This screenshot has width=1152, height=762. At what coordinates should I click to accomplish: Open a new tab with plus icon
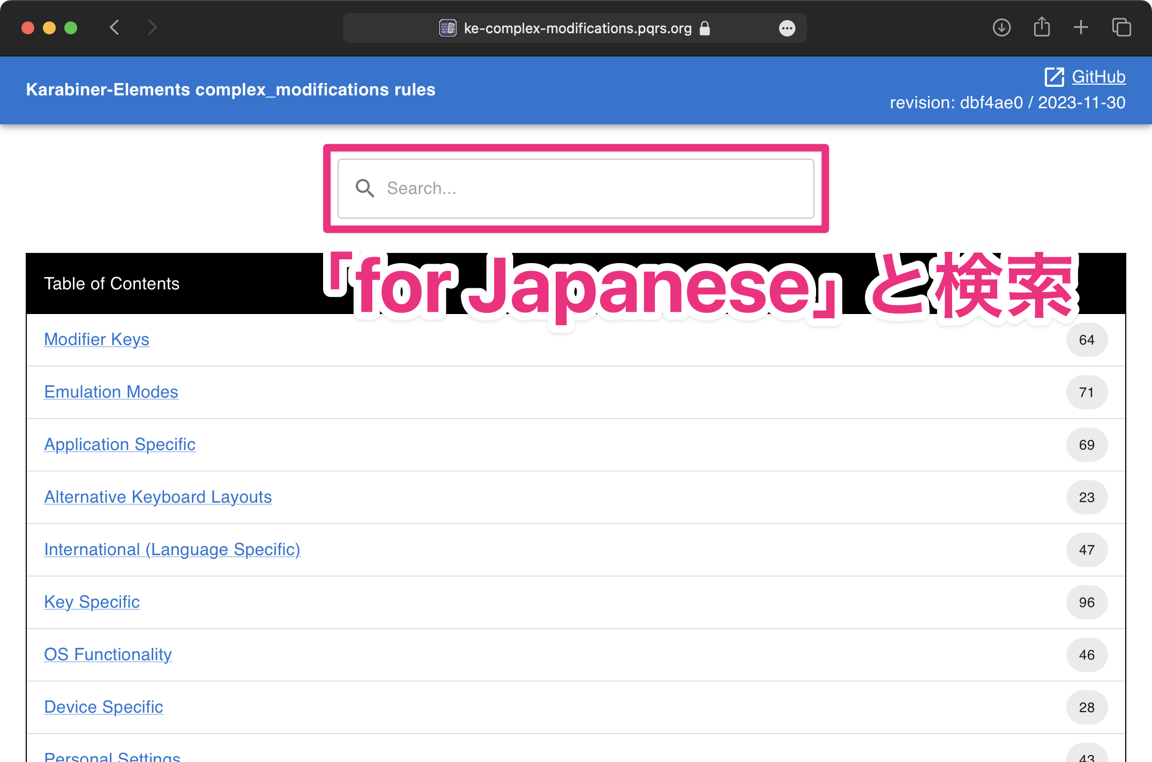[x=1081, y=27]
